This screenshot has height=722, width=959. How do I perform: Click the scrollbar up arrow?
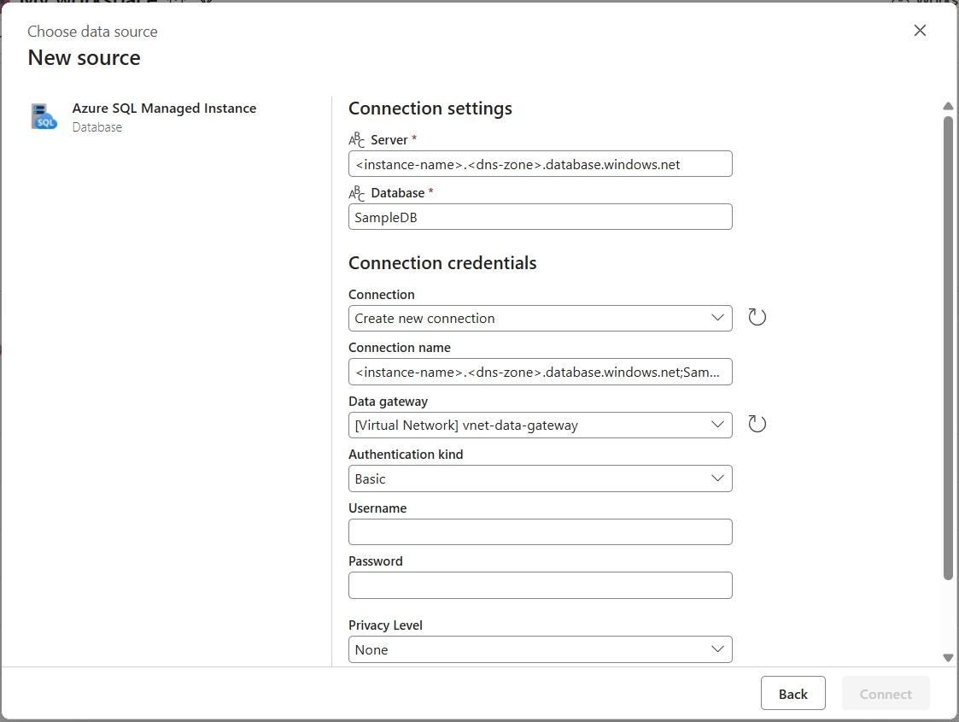[x=948, y=105]
